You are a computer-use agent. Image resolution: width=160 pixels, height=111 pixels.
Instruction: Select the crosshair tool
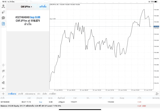[x=3, y=65]
